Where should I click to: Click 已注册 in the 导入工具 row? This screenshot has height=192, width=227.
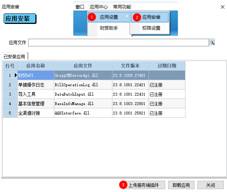[x=167, y=94]
